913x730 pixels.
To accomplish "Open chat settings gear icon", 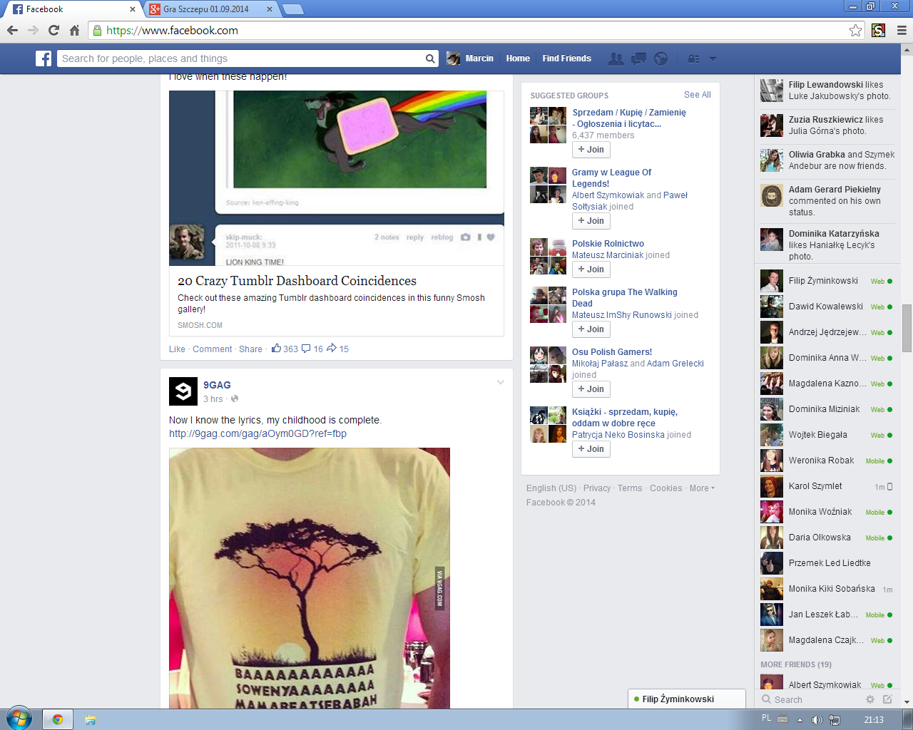I will [x=869, y=699].
